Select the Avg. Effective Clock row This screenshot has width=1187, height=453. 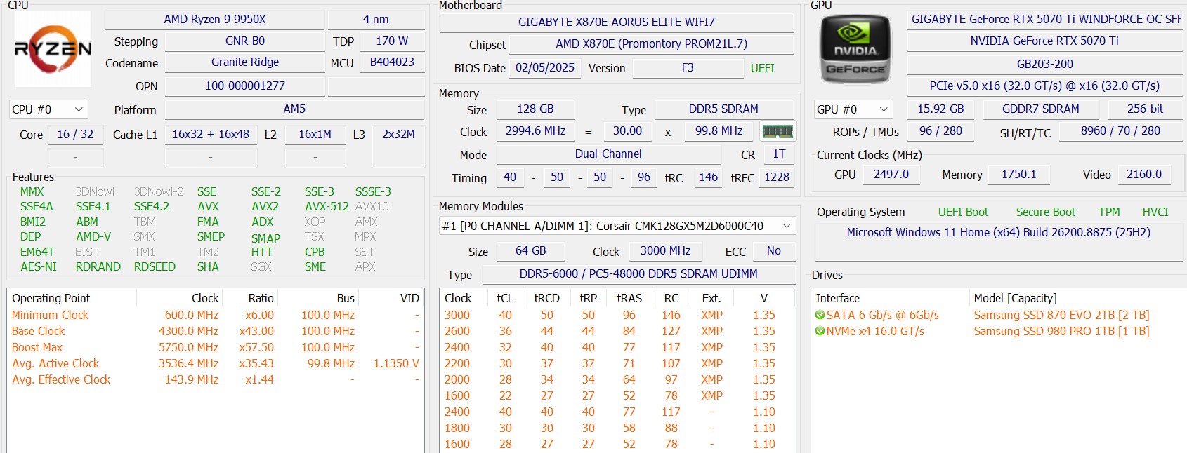click(x=215, y=379)
